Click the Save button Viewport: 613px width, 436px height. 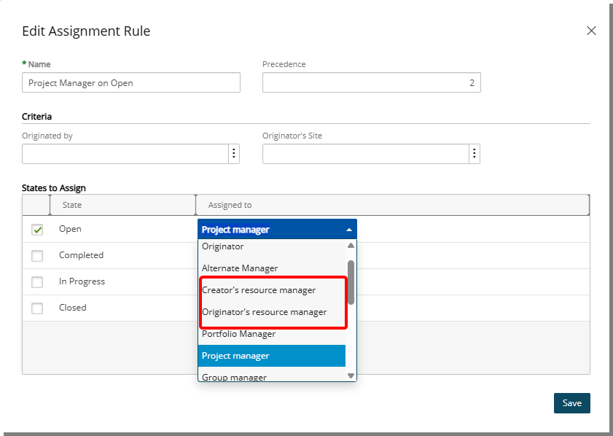tap(572, 403)
